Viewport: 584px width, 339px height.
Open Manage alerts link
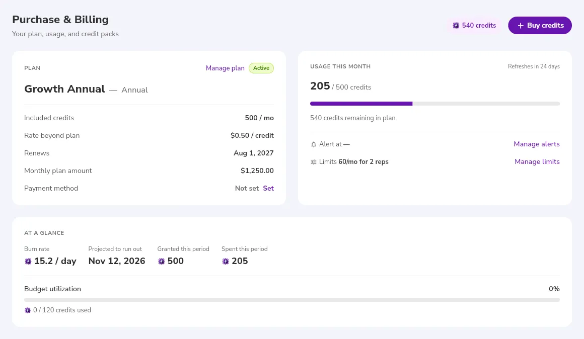coord(536,144)
